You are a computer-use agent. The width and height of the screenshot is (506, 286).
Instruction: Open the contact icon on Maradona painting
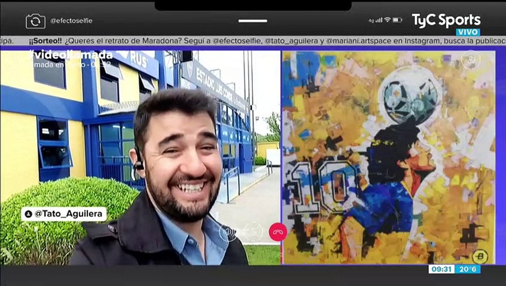pyautogui.click(x=471, y=60)
